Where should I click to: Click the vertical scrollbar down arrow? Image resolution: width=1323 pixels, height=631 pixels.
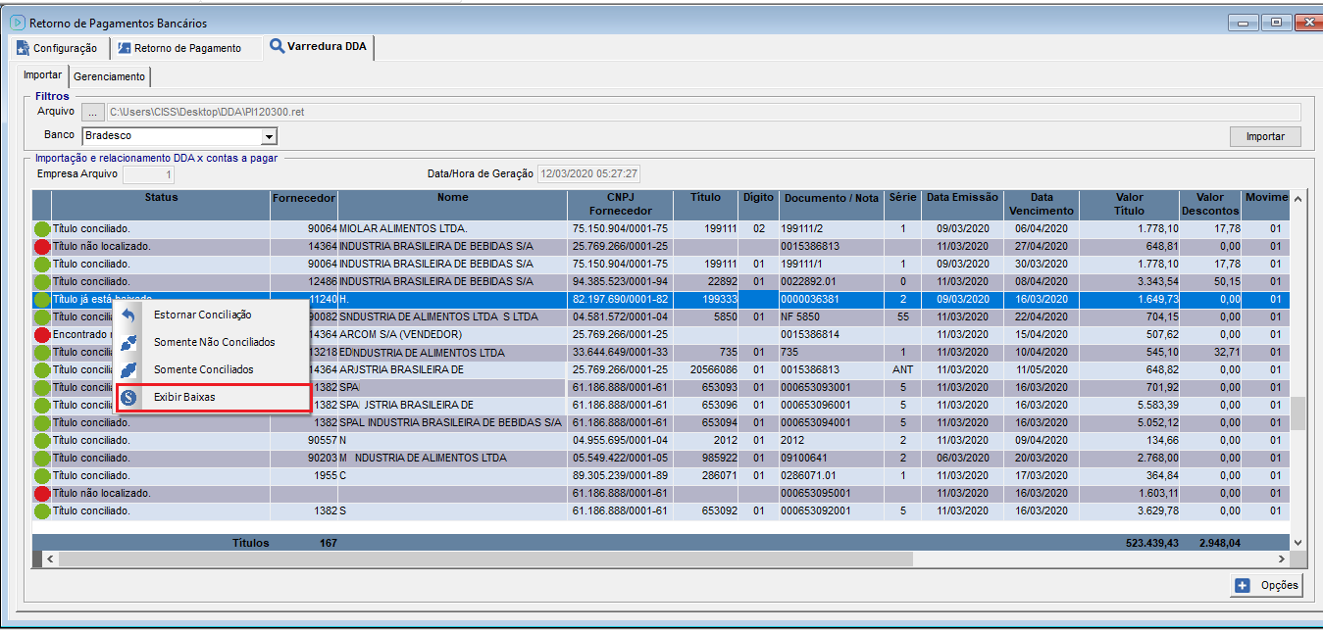tap(1298, 542)
